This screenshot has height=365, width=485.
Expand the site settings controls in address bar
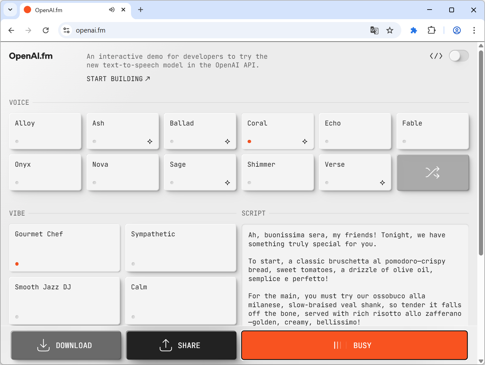[66, 30]
